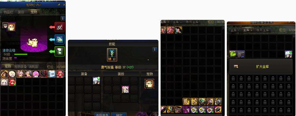Switch to 账号金库 tab in right vault
The height and width of the screenshot is (116, 296).
(263, 30)
